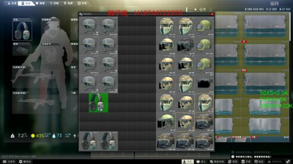Open settings gear in bottom right corner

coord(288,162)
